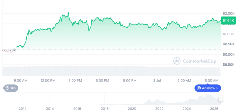Click the clock icon in the history badge
Screen dimensions: 241x112
[x=7, y=88]
